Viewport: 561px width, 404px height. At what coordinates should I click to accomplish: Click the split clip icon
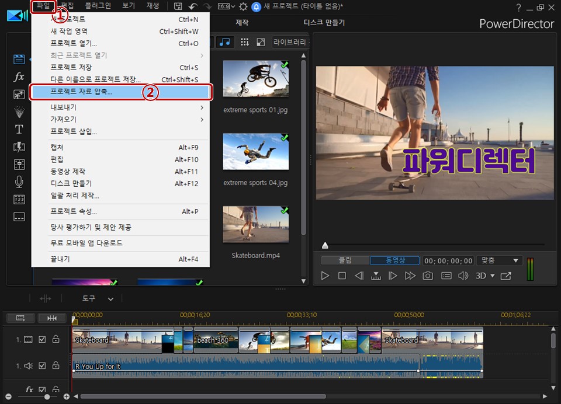coord(46,298)
